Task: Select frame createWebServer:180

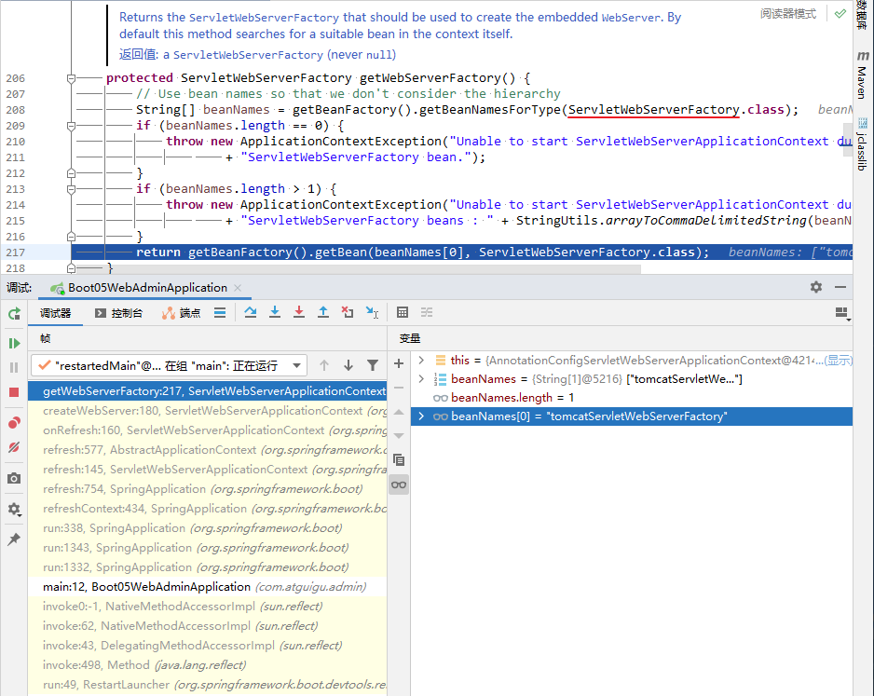Action: pyautogui.click(x=208, y=411)
